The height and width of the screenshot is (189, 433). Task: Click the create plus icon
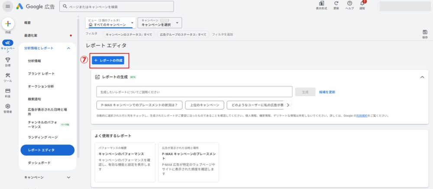pyautogui.click(x=8, y=24)
